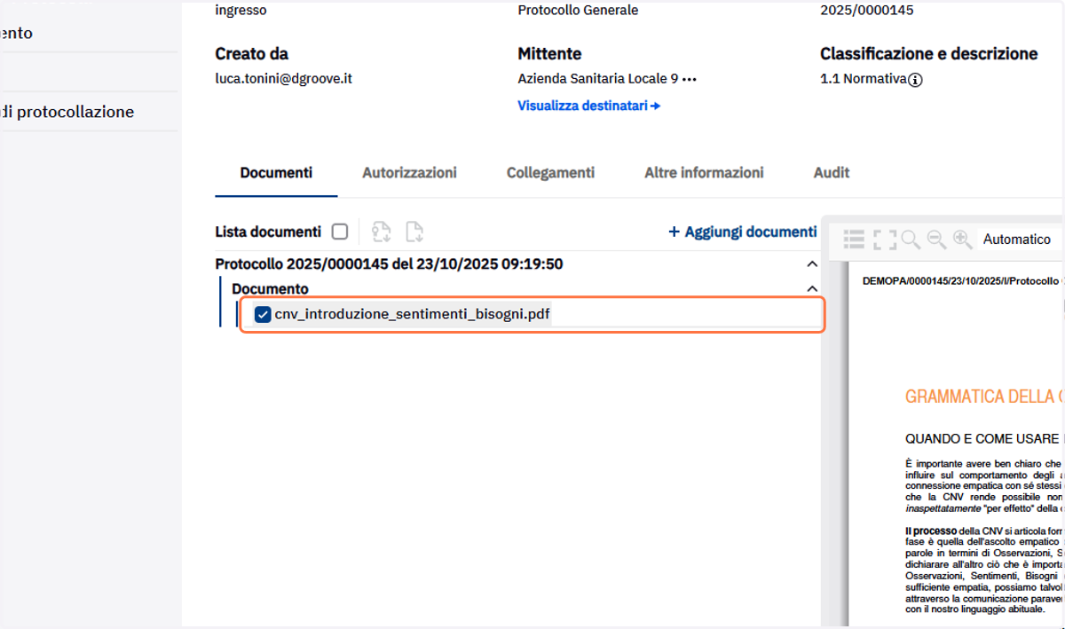Click the PDF viewer search magnifier
1065x629 pixels.
point(911,239)
